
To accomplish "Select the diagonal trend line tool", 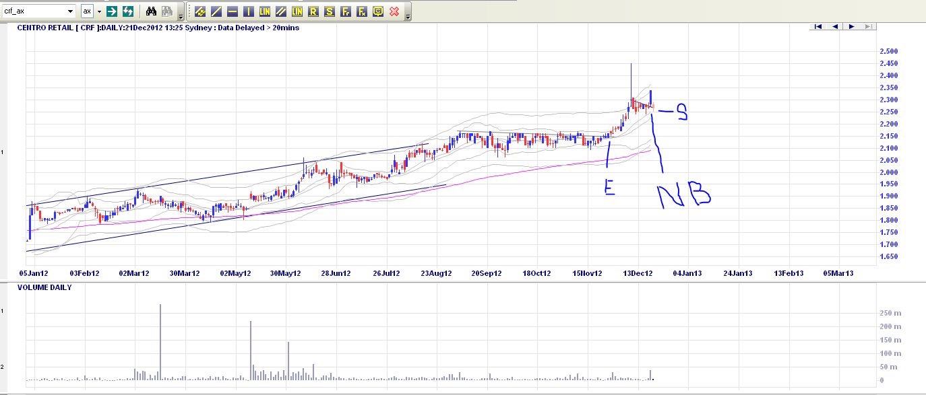I will pos(216,11).
